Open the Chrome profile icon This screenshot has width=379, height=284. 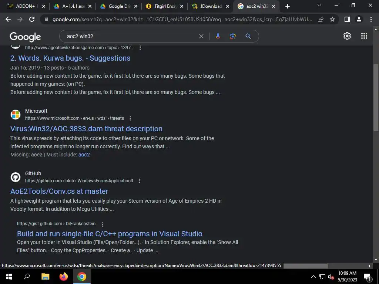pos(359,19)
